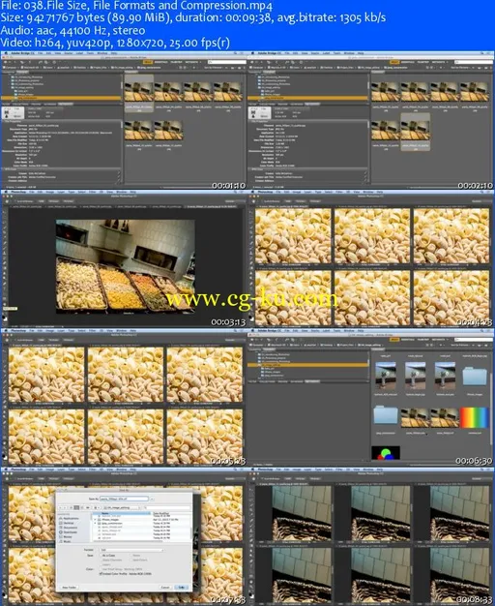
Task: Click Cancel in the Save As dialog
Action: (x=165, y=588)
